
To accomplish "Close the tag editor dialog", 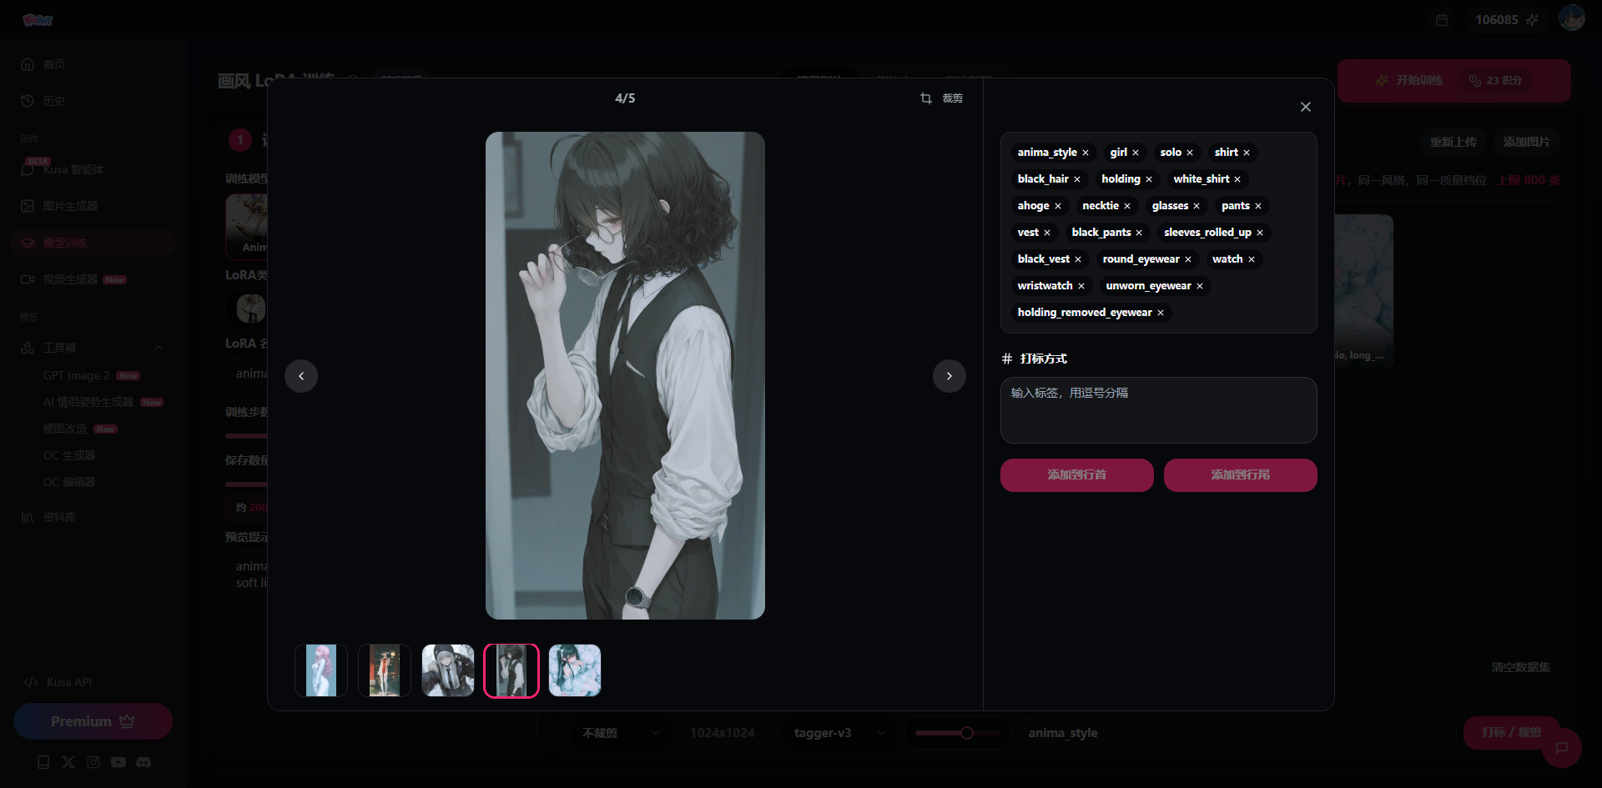I will tap(1306, 107).
